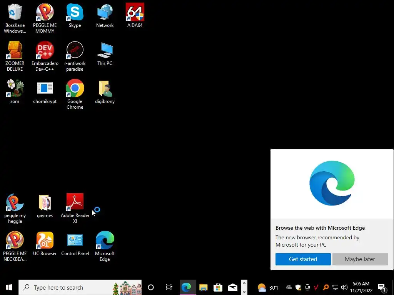Screen dimensions: 394x295
Task: Open Windows Security tray icon
Action: click(298, 287)
